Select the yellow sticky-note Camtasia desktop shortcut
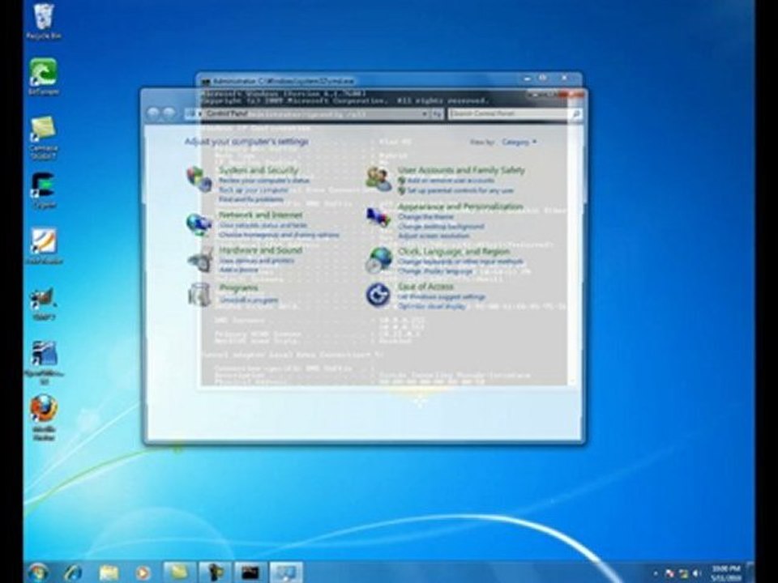This screenshot has width=778, height=583. (44, 138)
